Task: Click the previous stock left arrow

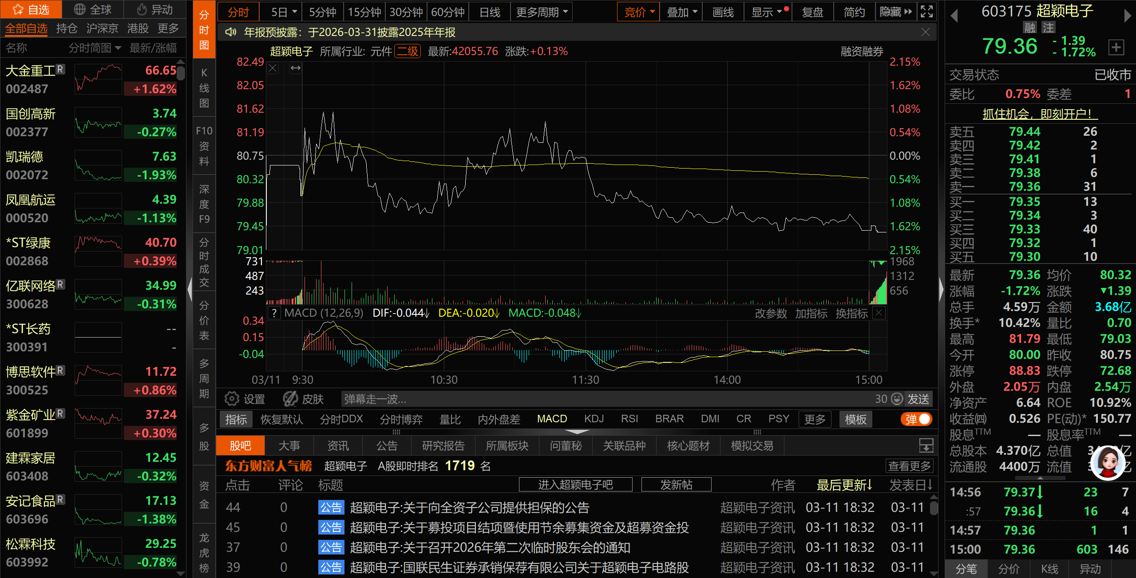Action: point(954,16)
